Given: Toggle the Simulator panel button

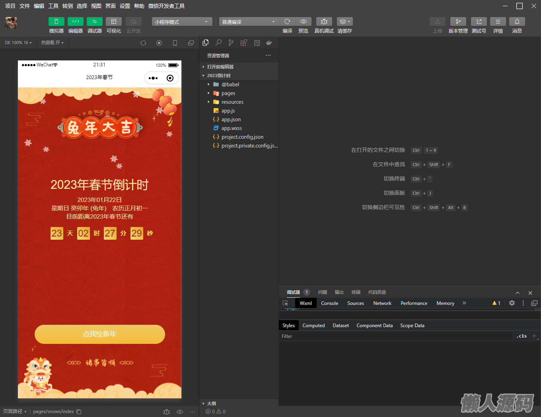Looking at the screenshot, I should (x=56, y=21).
